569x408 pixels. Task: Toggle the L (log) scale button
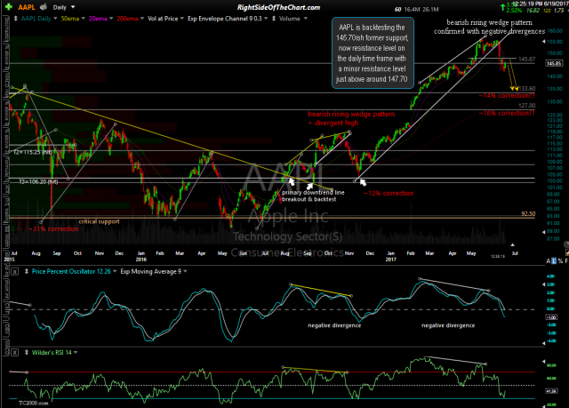point(554,261)
